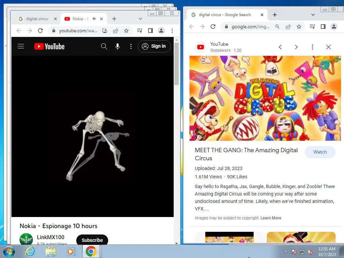This screenshot has height=258, width=344.
Task: Share the YouTube page via address bar icon
Action: (x=116, y=31)
